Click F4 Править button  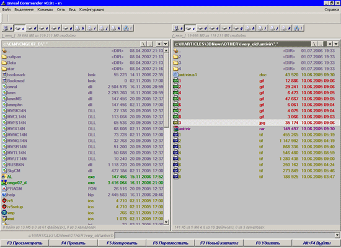73,243
